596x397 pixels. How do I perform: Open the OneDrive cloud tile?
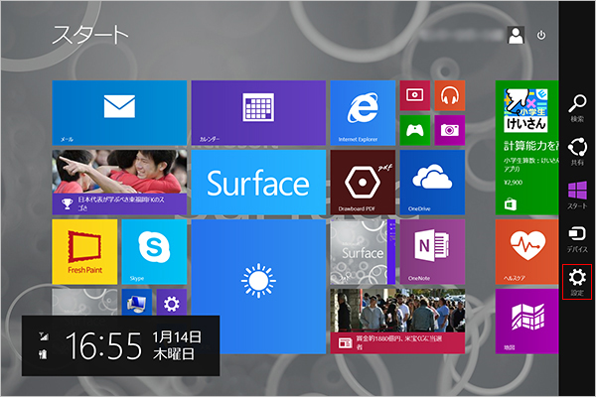point(432,183)
